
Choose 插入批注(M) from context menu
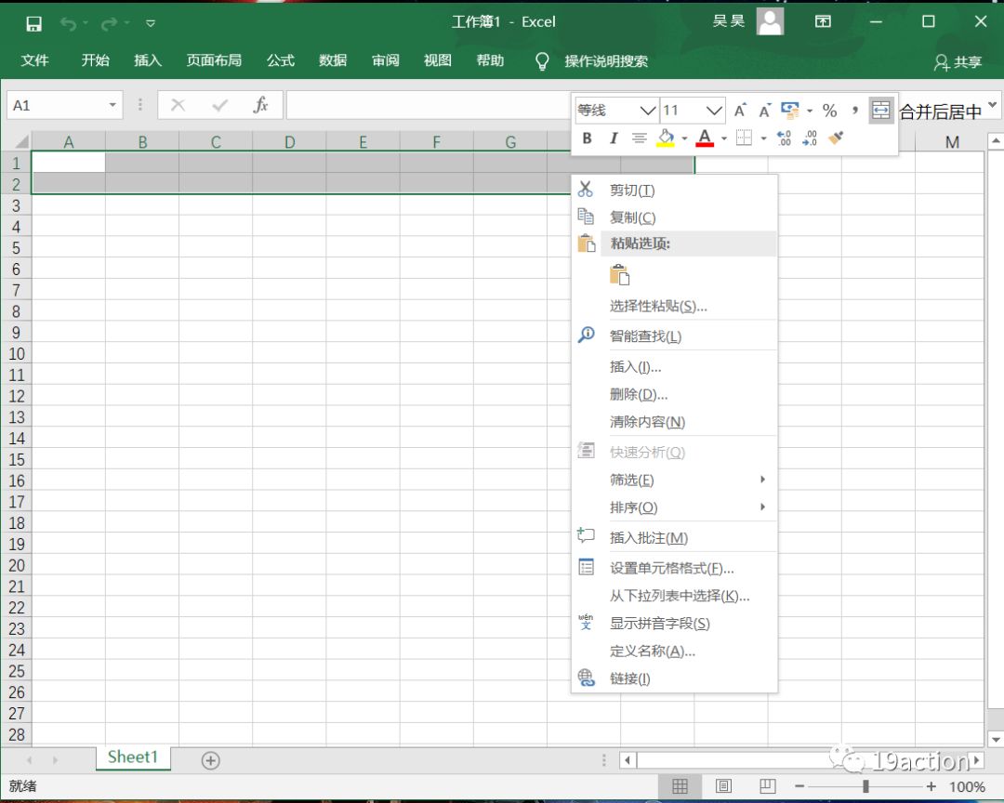(674, 537)
